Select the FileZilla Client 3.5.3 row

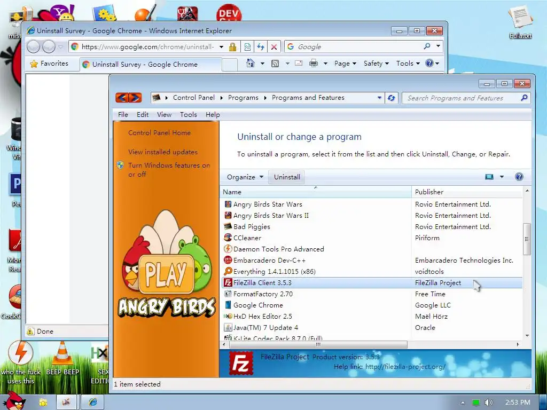[372, 282]
